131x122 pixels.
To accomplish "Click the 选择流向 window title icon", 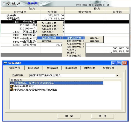I will pos(5,63).
